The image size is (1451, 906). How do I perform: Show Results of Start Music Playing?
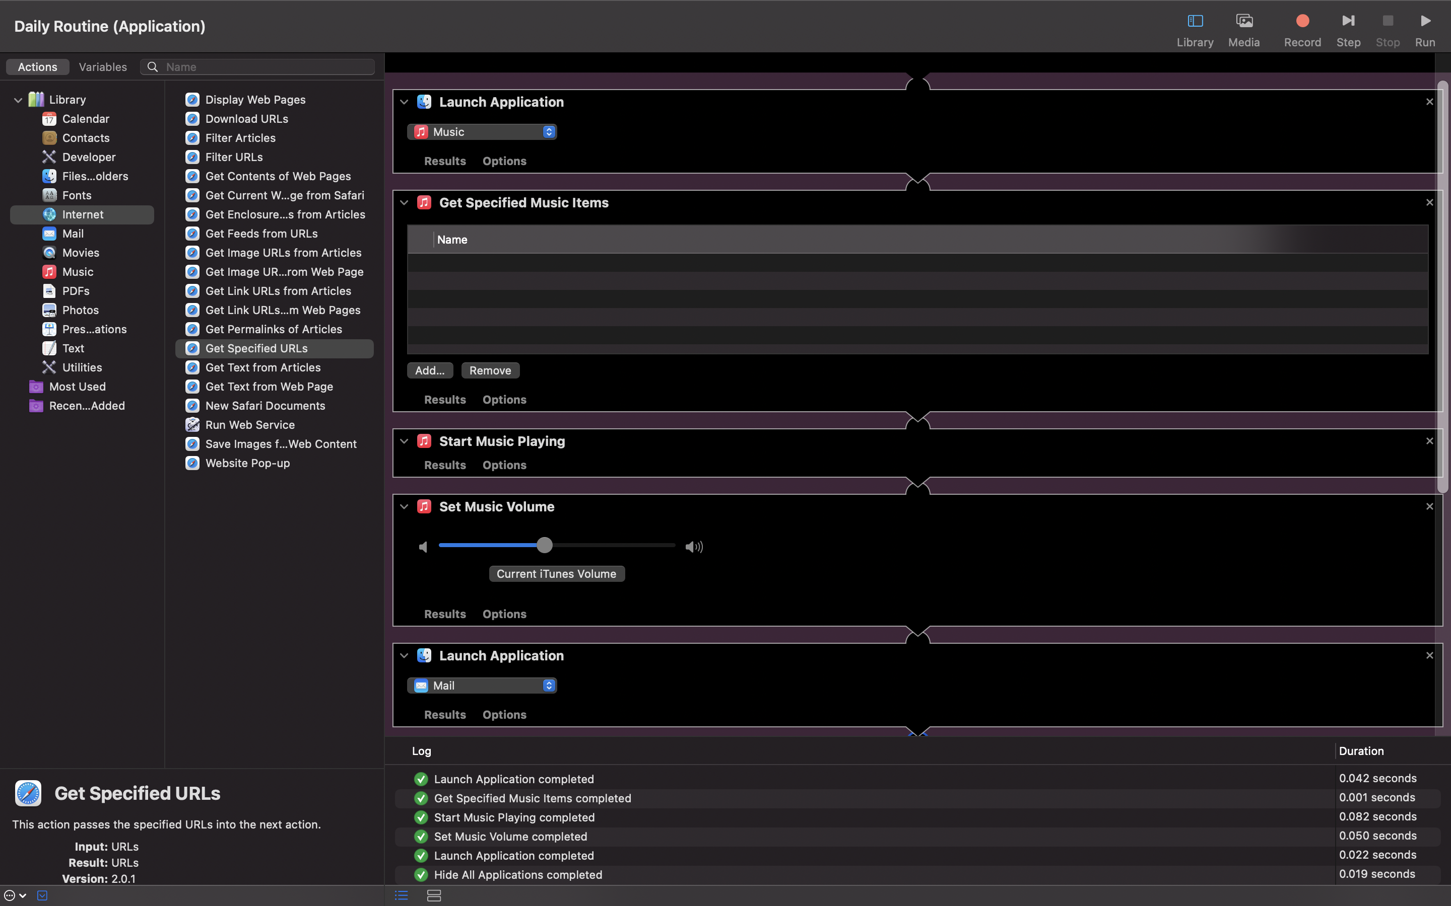coord(445,466)
